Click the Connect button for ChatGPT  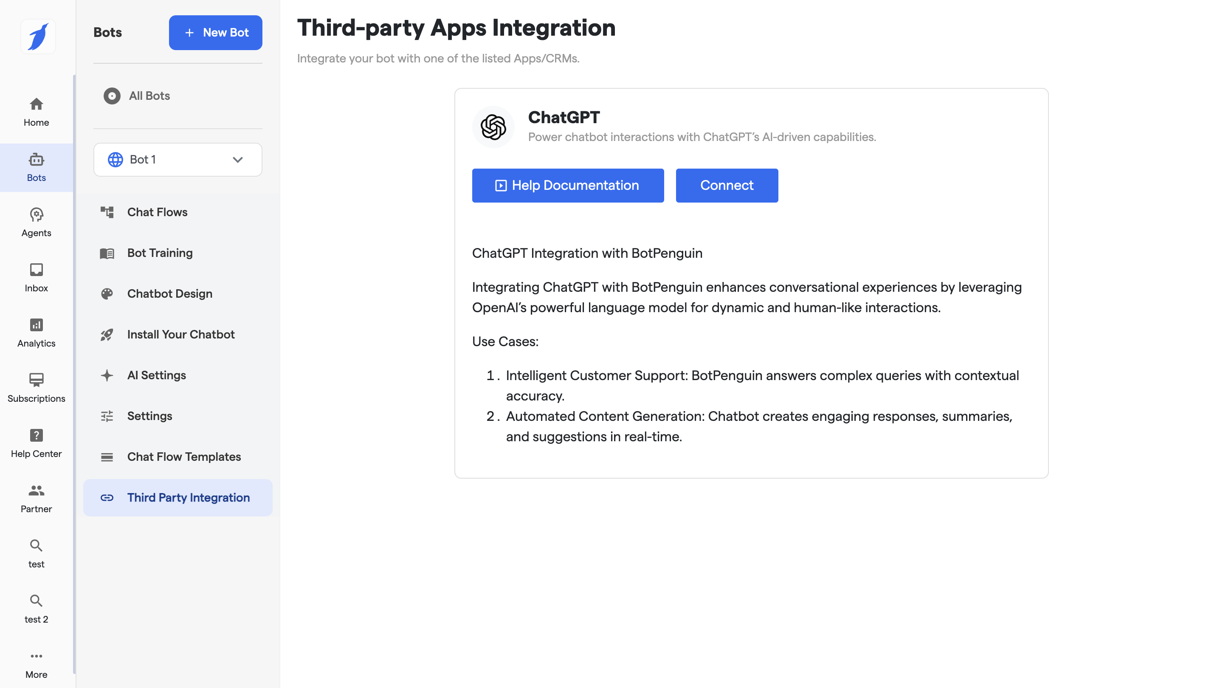pos(727,185)
